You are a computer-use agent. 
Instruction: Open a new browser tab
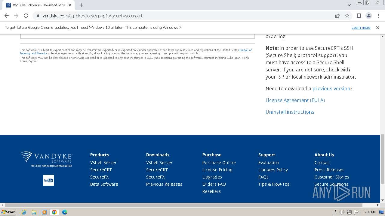pyautogui.click(x=81, y=5)
